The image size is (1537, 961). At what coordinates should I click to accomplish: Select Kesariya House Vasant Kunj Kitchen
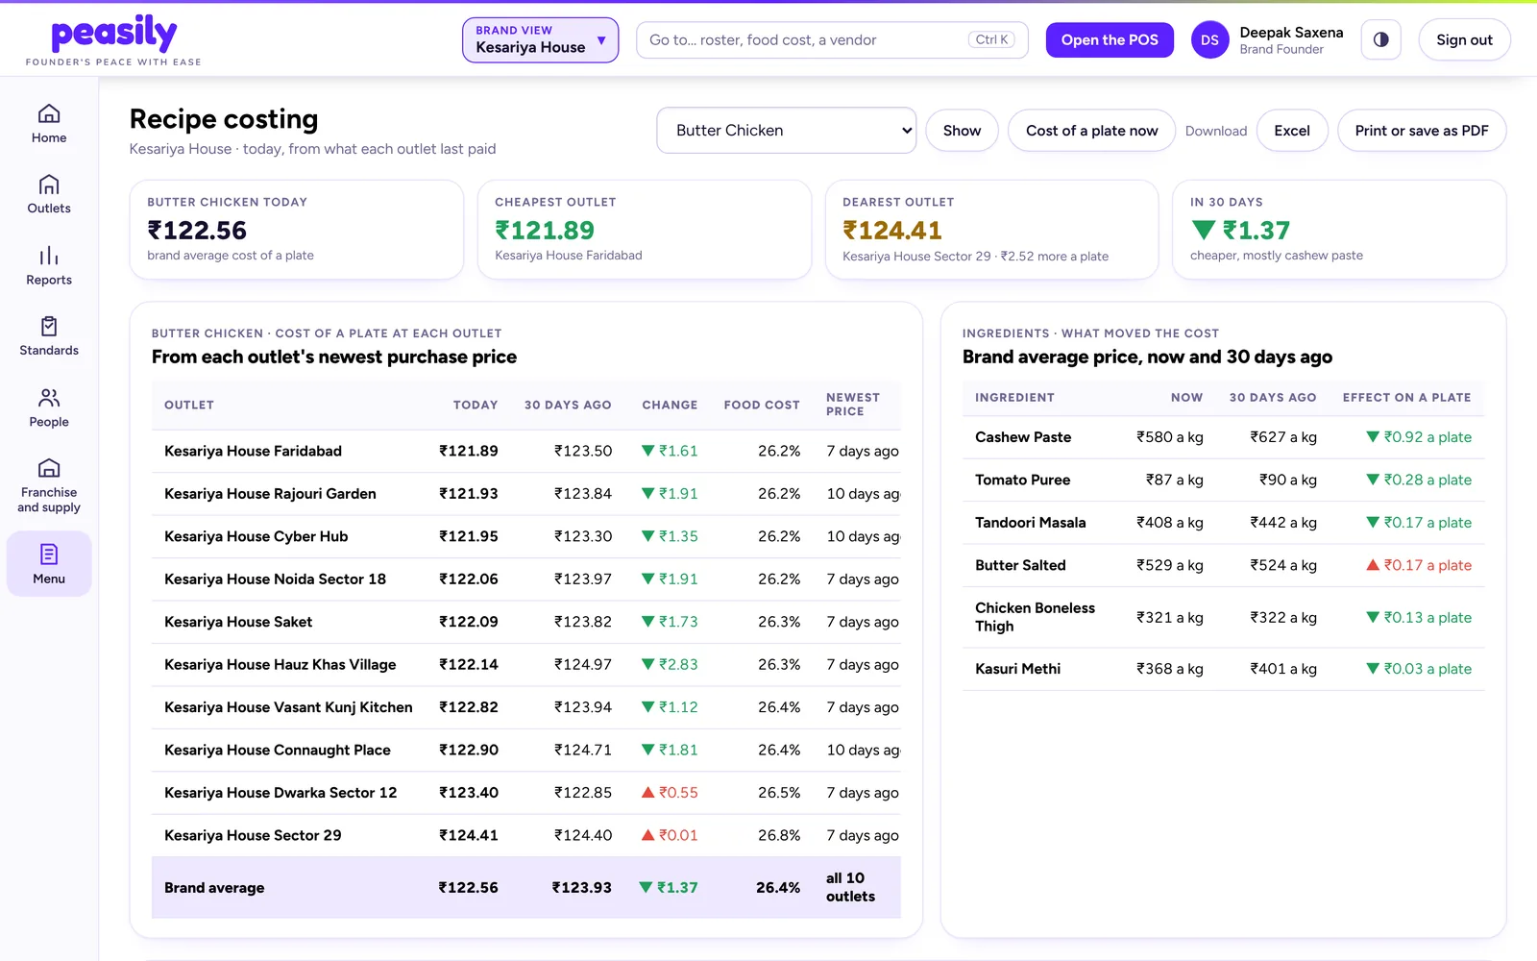coord(288,707)
